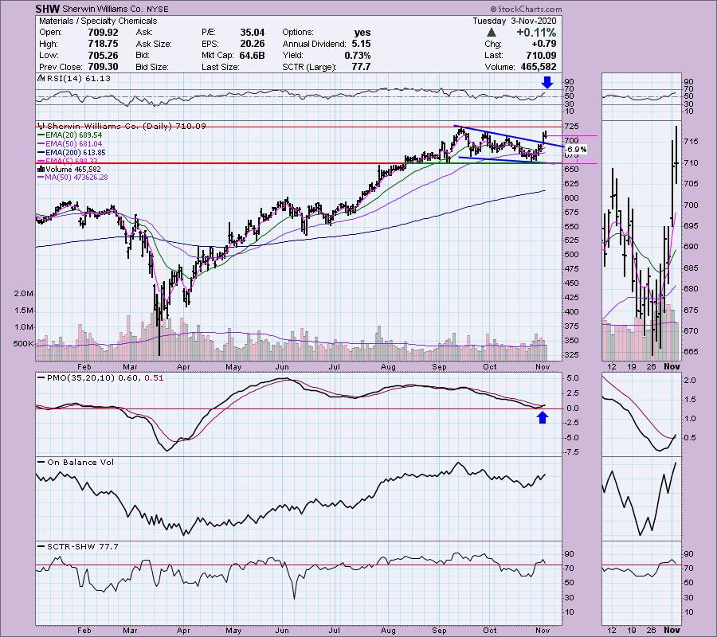717x637 pixels.
Task: Click the 665 label on zoomed price panel
Action: pyautogui.click(x=692, y=352)
